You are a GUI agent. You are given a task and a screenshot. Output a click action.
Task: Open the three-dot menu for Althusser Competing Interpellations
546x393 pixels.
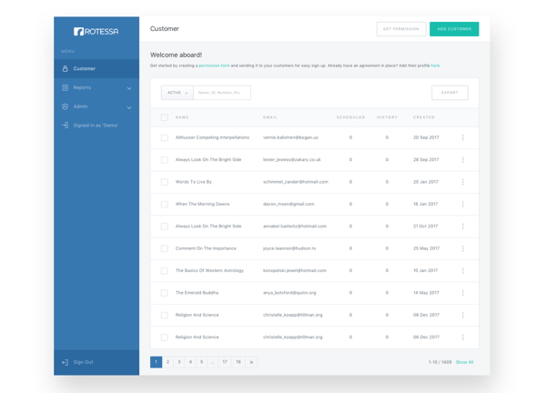[x=463, y=137]
